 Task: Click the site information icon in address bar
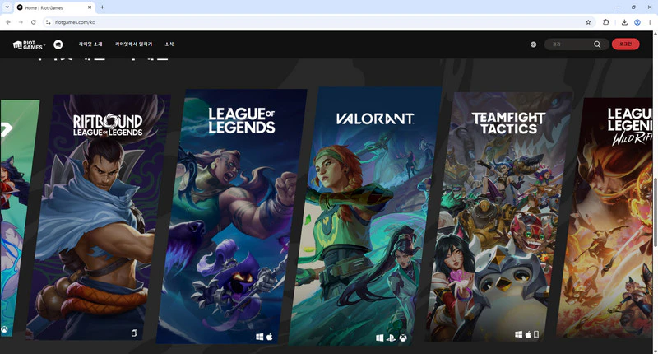(49, 22)
